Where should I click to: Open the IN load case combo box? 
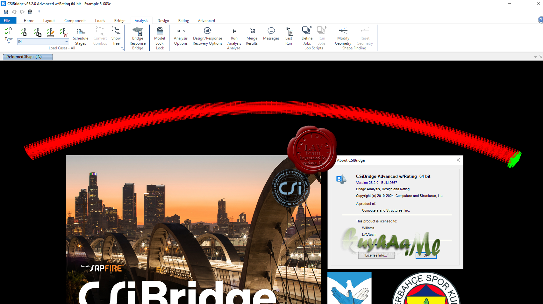43,41
